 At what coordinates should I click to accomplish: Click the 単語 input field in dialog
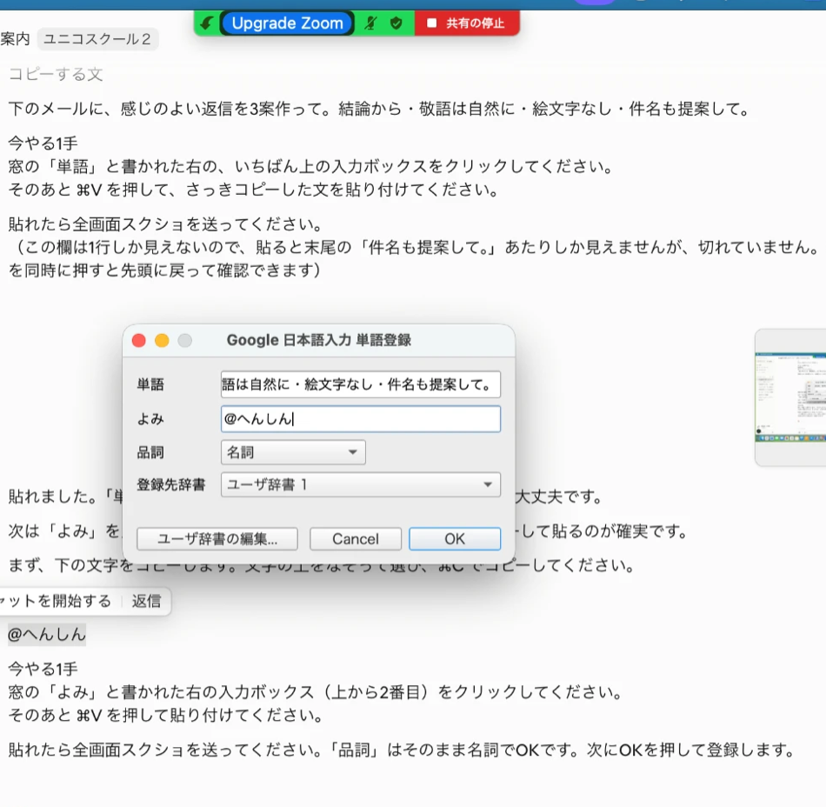360,384
